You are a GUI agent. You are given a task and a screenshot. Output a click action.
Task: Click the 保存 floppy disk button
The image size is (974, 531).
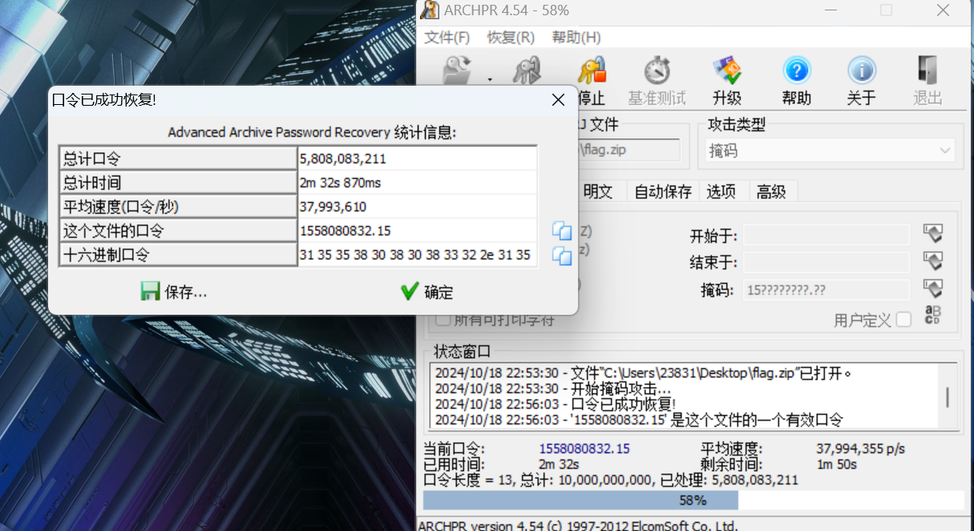[174, 292]
